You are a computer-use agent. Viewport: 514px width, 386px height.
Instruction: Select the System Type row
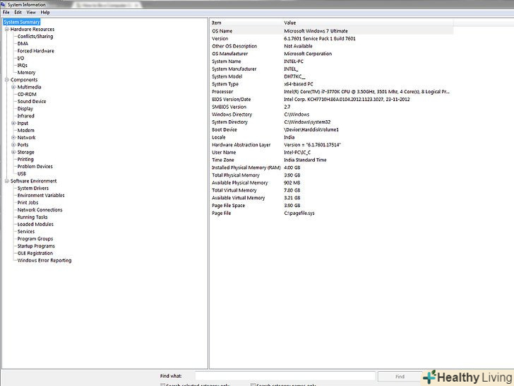click(331, 84)
